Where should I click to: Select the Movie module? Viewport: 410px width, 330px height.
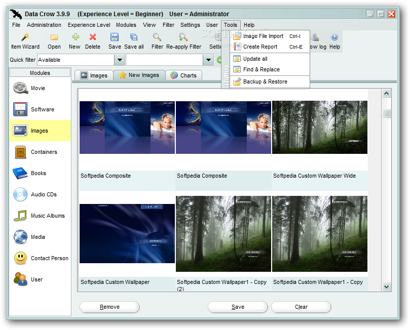click(40, 88)
